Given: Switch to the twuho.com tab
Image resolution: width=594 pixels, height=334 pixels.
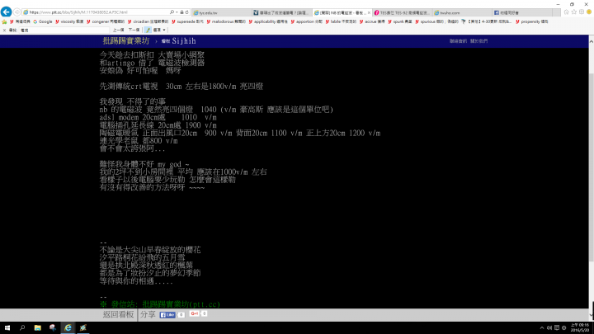Looking at the screenshot, I should [462, 12].
